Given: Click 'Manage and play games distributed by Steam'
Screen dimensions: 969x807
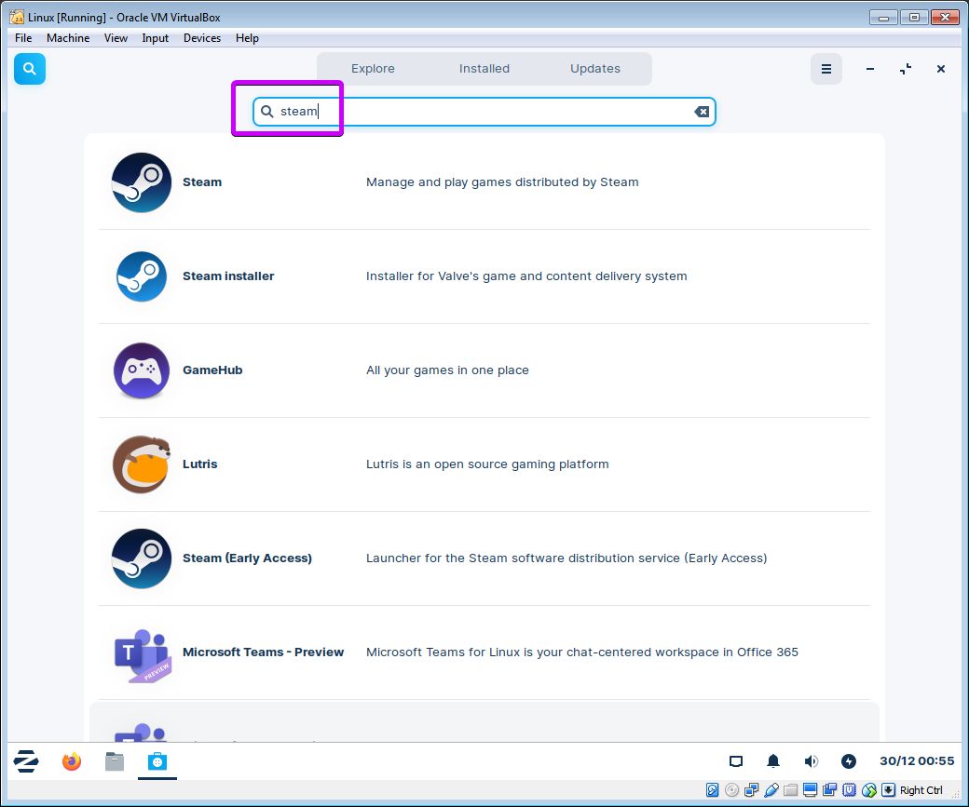Looking at the screenshot, I should (x=502, y=182).
